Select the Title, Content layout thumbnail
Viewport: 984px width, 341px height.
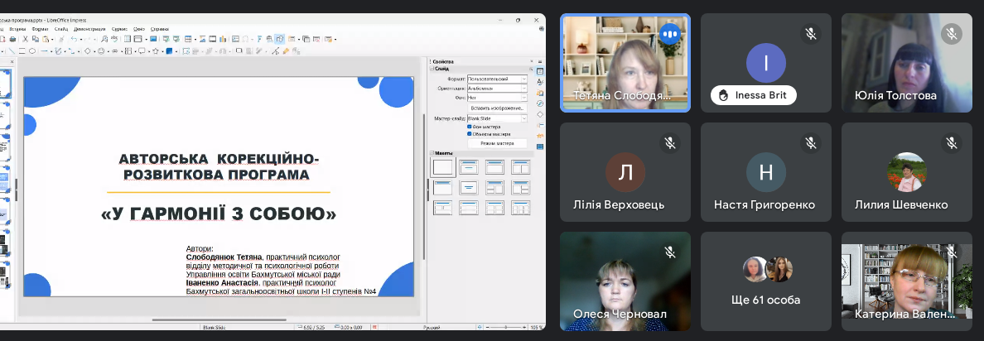(x=494, y=166)
